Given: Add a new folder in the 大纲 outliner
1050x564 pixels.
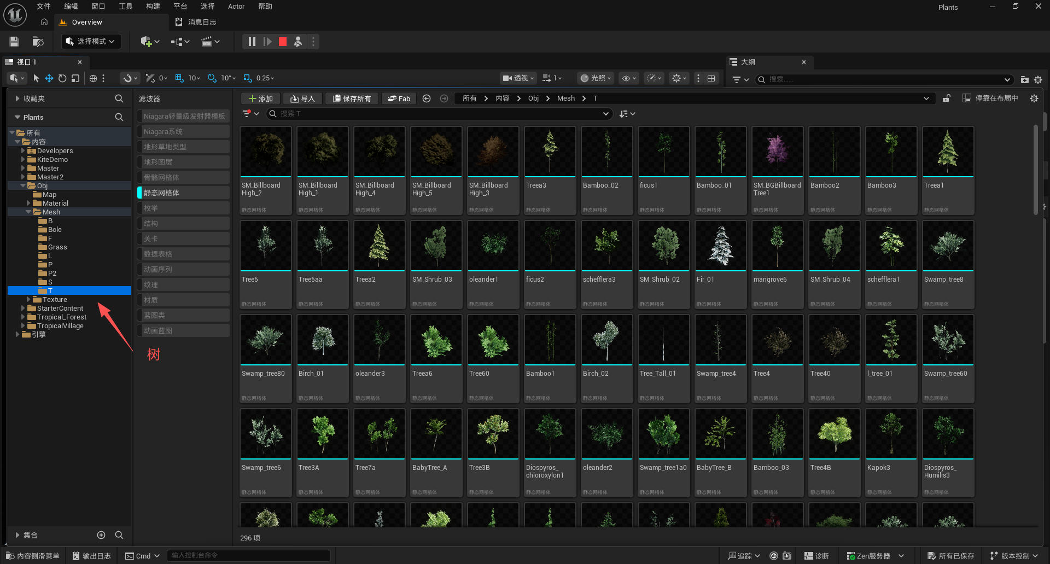Looking at the screenshot, I should click(1024, 79).
